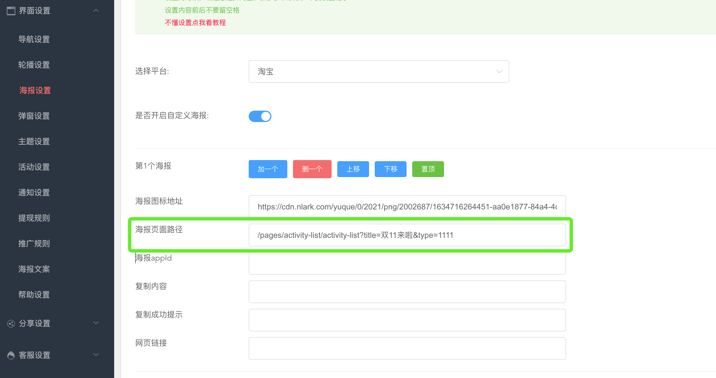Click the blue 加一个 button

[x=268, y=169]
